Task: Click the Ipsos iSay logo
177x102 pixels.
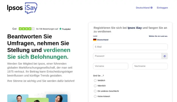Action: (x=22, y=8)
